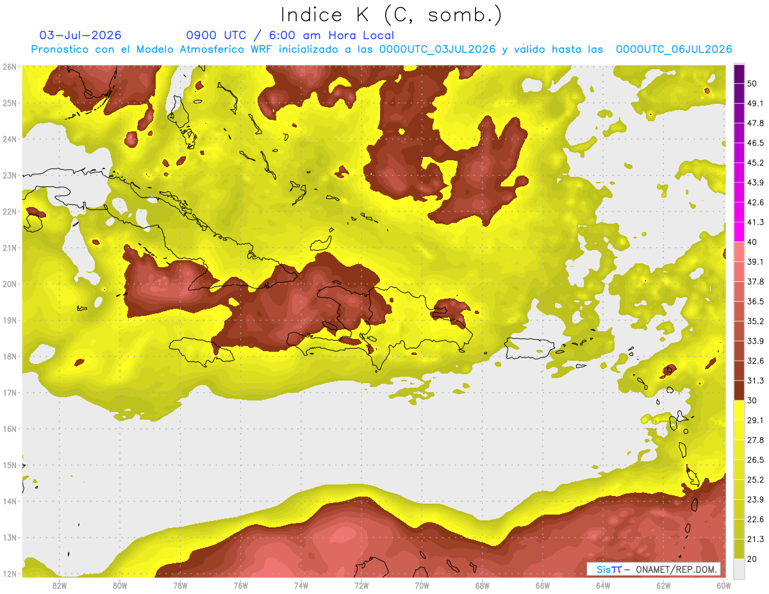
Task: Click the 18N latitude label
Action: coord(10,356)
